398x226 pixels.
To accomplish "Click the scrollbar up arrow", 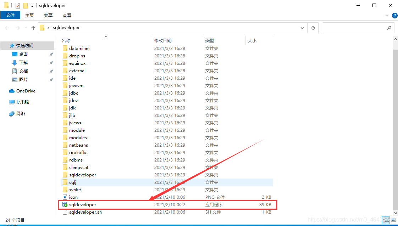I will (396, 39).
